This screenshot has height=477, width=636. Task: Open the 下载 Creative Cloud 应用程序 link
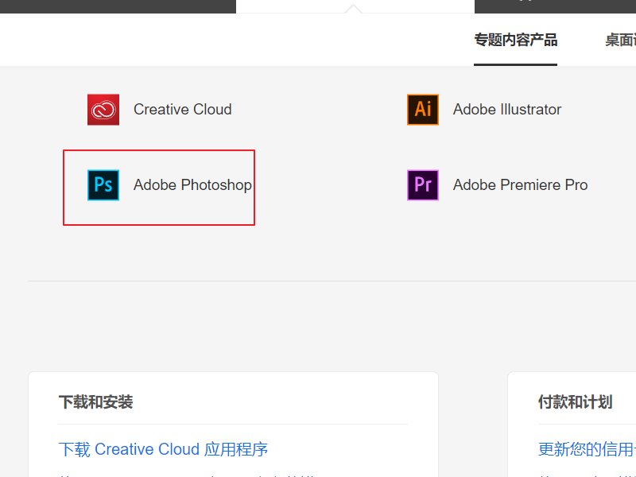[163, 449]
